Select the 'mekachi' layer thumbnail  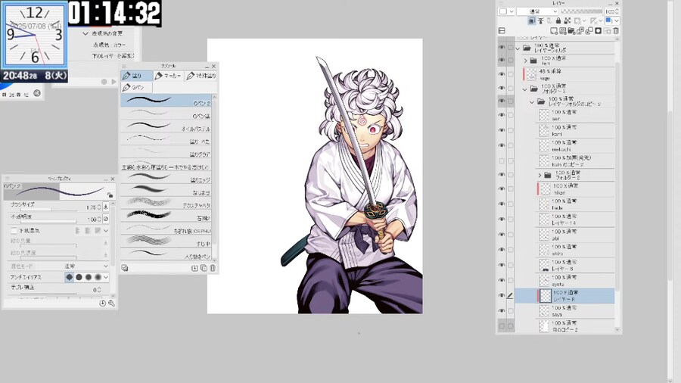pyautogui.click(x=544, y=145)
